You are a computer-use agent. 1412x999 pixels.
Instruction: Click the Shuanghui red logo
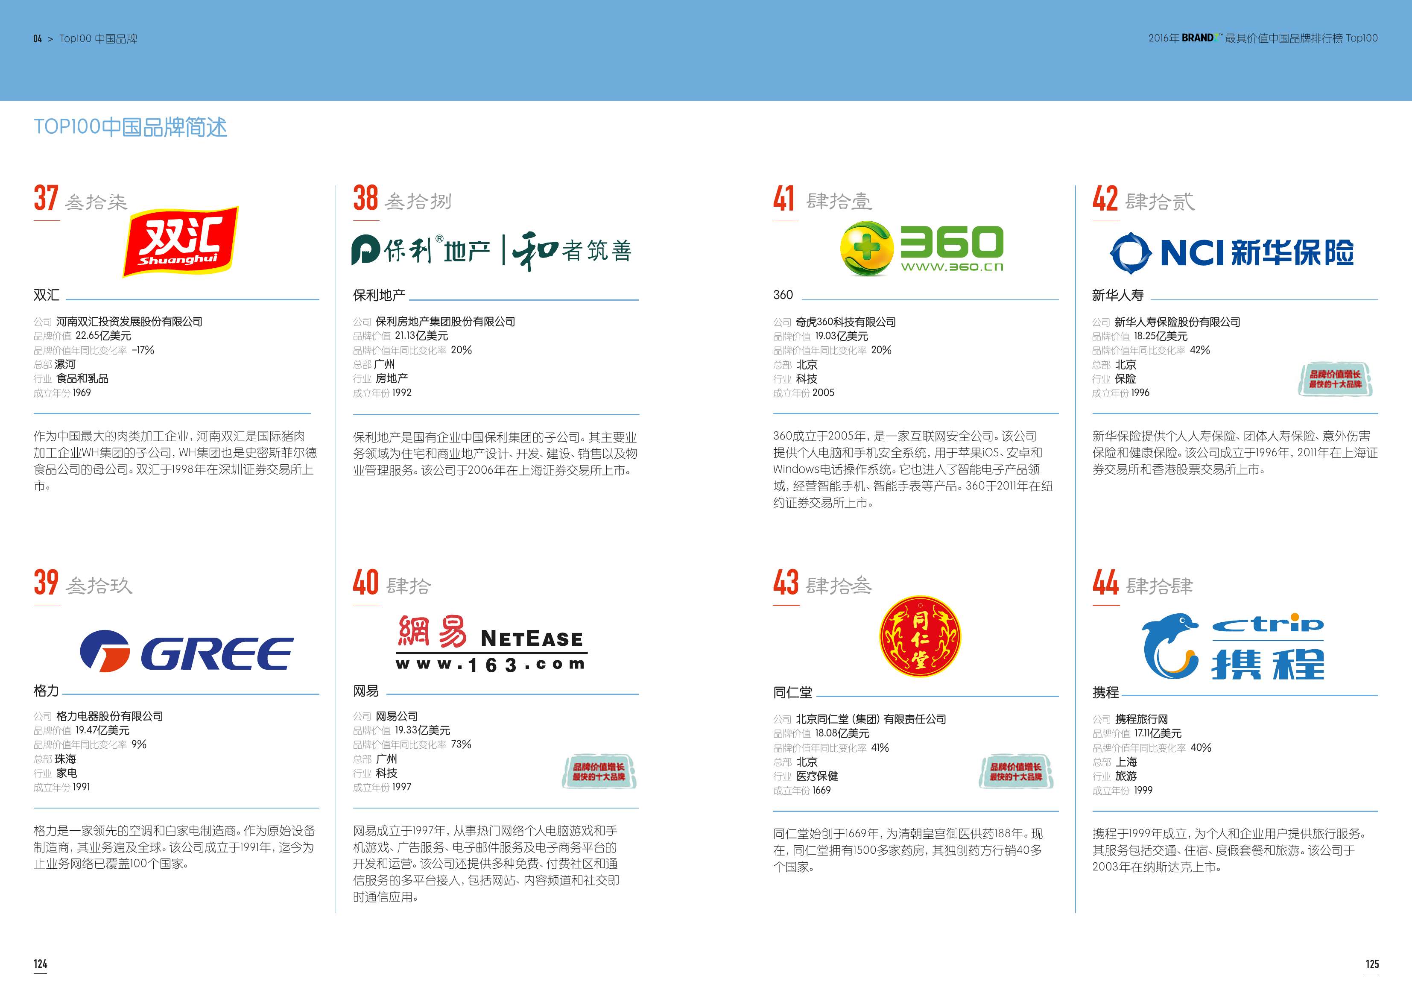(x=180, y=242)
